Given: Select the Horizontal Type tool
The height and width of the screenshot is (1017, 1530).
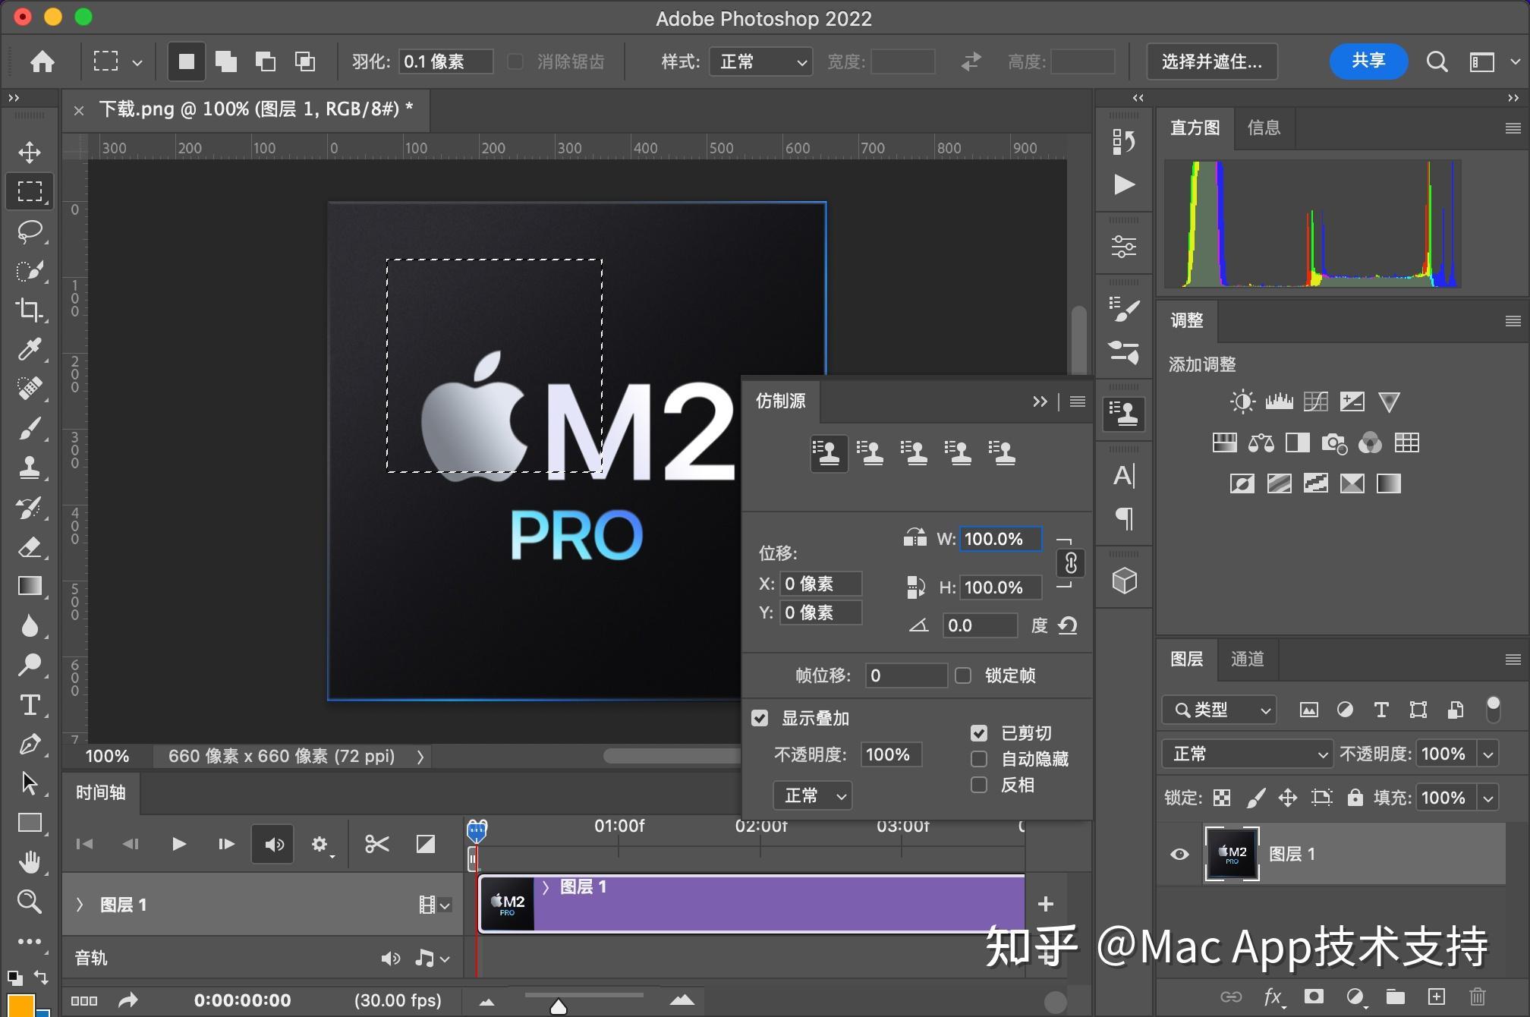Looking at the screenshot, I should tap(30, 705).
